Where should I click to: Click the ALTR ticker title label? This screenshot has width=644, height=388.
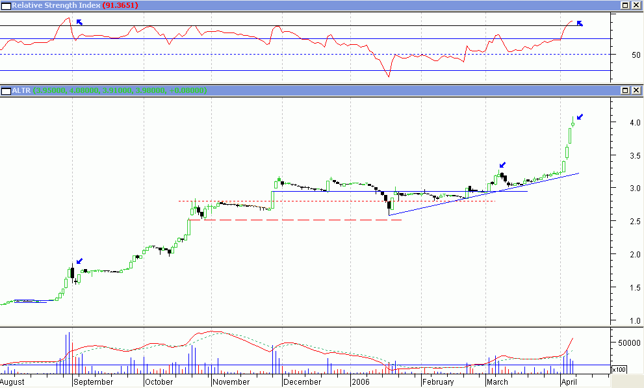22,90
